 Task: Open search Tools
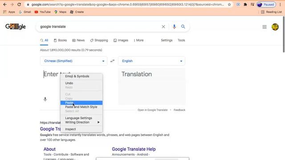tap(181, 40)
